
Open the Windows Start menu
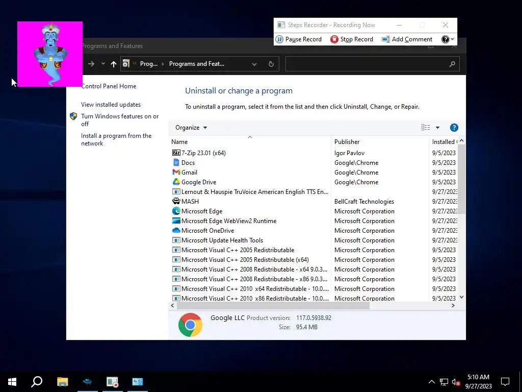pyautogui.click(x=12, y=382)
